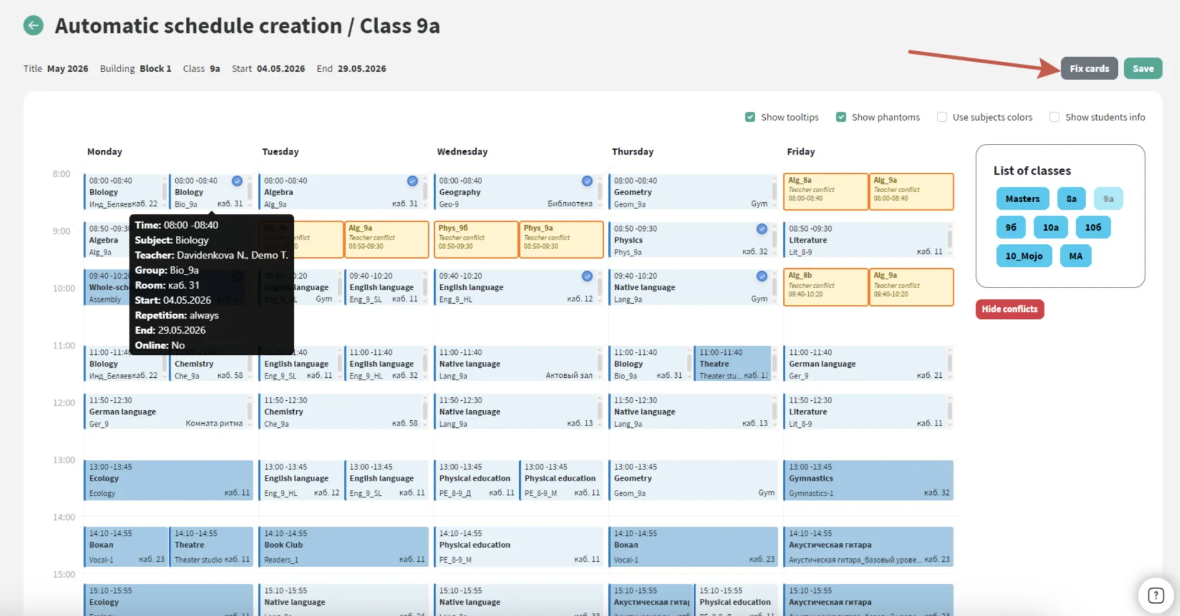
Task: Click the green back arrow icon
Action: coord(34,25)
